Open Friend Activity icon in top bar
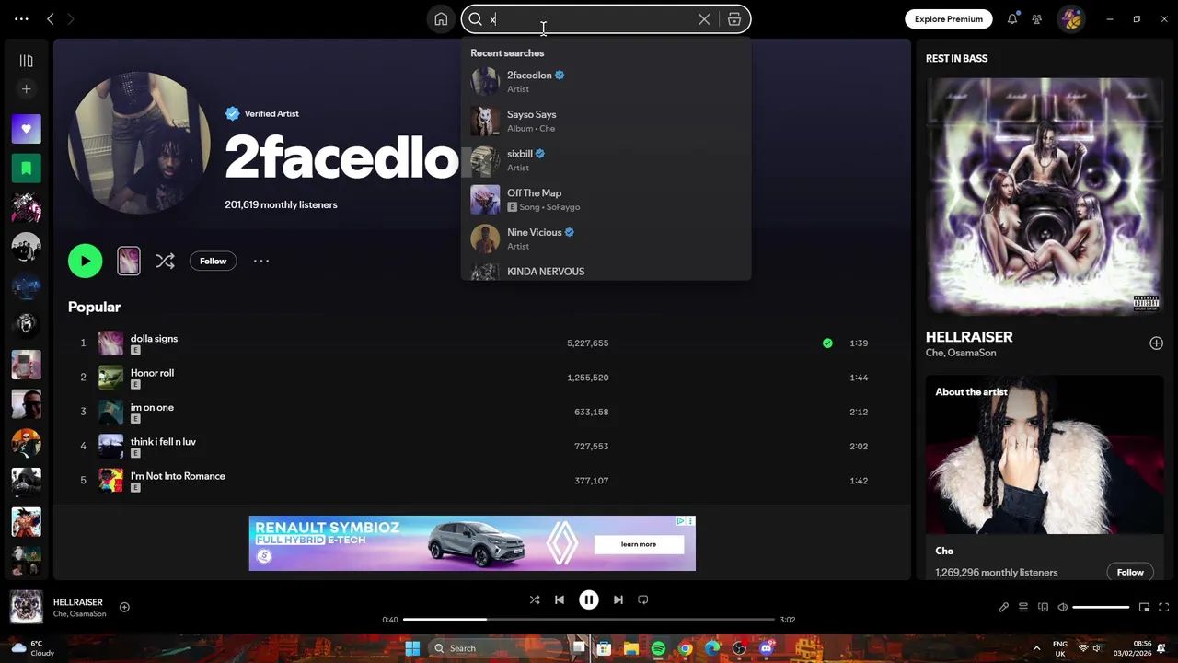Screen dimensions: 1178x663 point(1037,18)
